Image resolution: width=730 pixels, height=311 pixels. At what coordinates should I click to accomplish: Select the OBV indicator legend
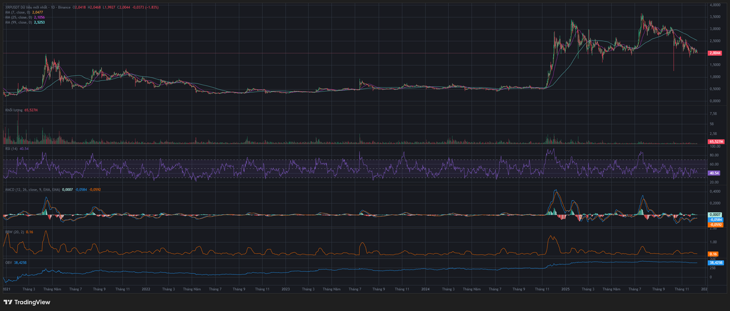[9, 263]
